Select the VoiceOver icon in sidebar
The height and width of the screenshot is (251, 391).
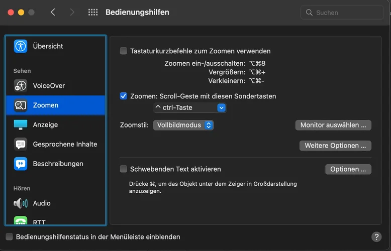click(x=21, y=86)
